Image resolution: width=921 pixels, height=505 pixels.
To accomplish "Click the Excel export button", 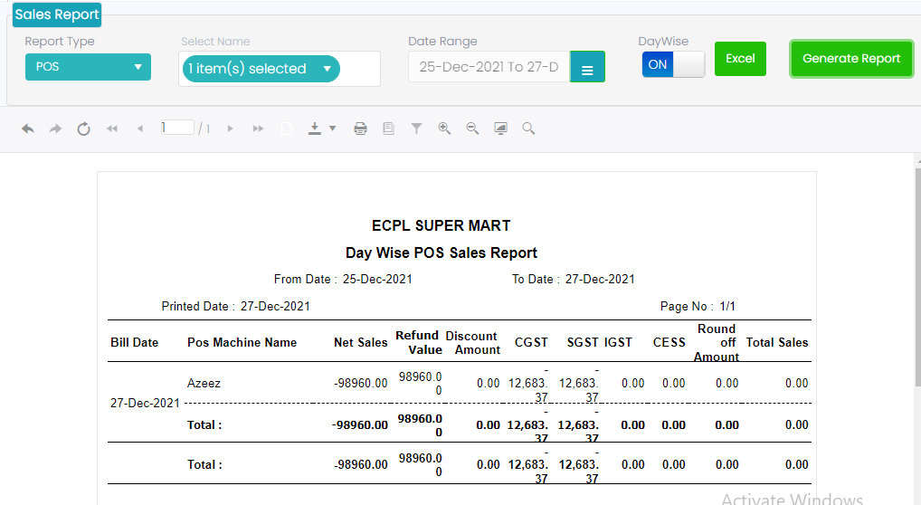I will click(x=740, y=59).
